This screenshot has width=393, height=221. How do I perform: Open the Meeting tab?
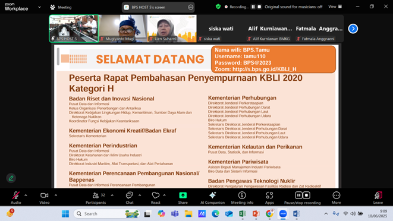pyautogui.click(x=61, y=7)
